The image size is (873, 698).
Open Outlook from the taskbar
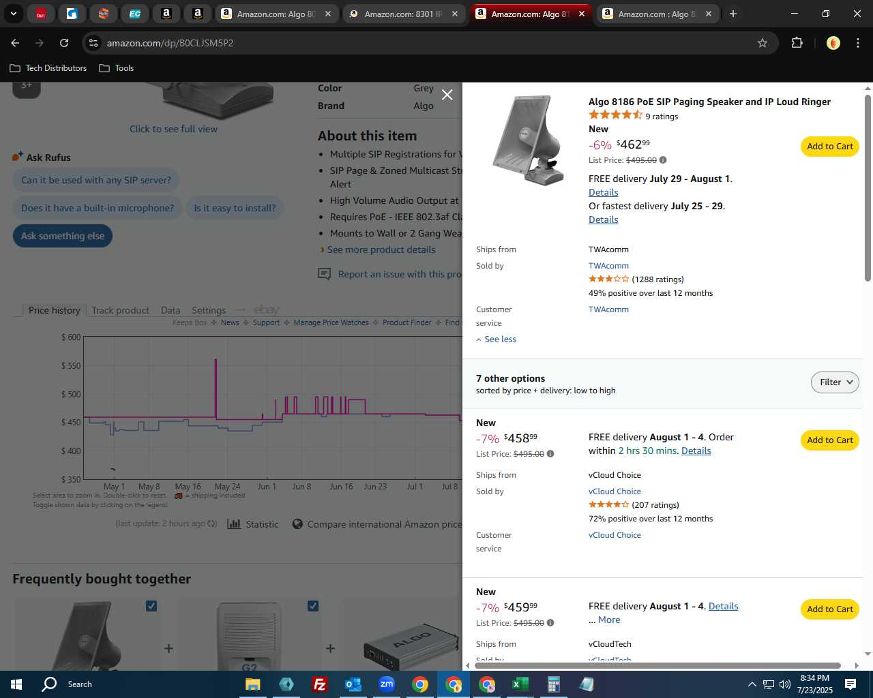tap(353, 684)
